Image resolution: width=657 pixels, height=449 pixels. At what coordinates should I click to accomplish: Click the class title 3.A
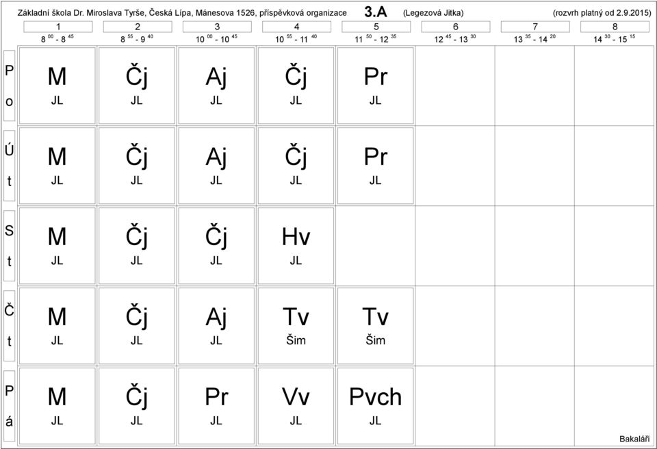[376, 12]
